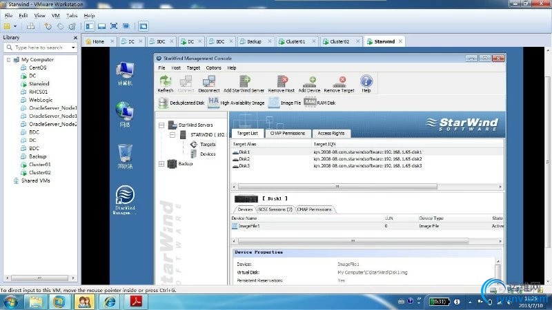Open Adobe Reader from taskbar
552x310 pixels.
136,302
